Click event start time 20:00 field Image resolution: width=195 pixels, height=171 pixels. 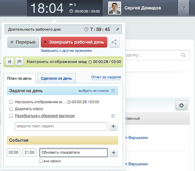(x=14, y=152)
